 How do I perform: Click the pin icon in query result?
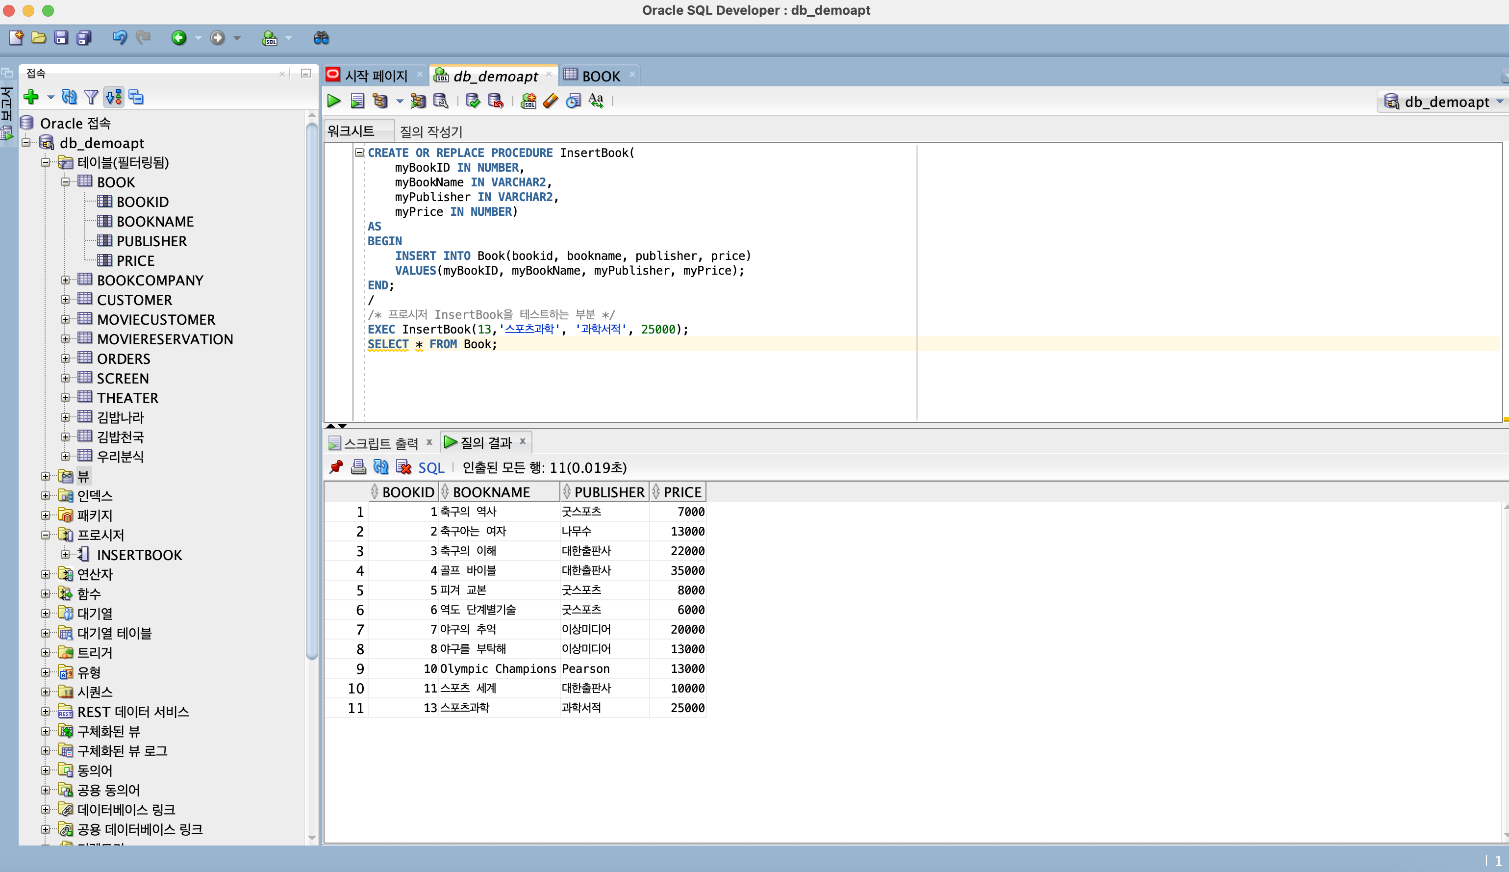click(x=336, y=467)
